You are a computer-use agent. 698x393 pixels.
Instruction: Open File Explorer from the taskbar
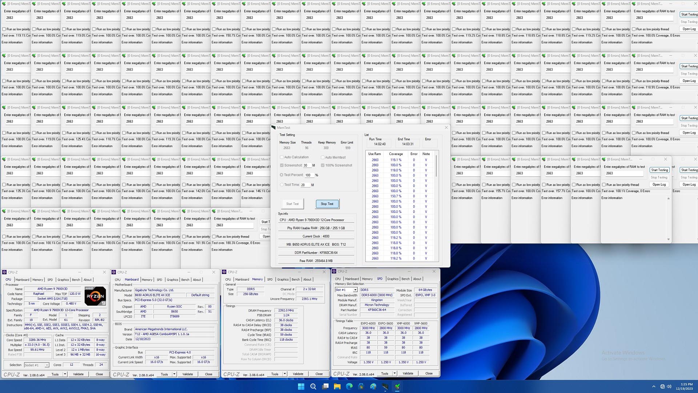point(337,386)
